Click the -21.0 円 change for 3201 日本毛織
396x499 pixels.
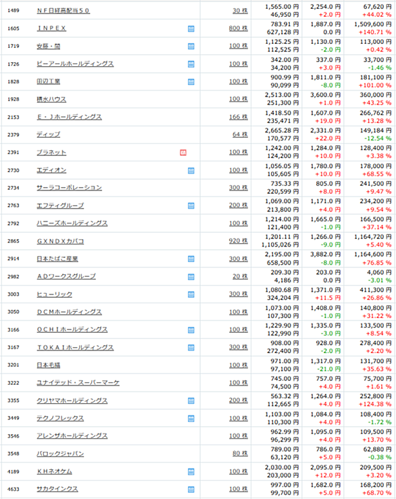click(329, 369)
